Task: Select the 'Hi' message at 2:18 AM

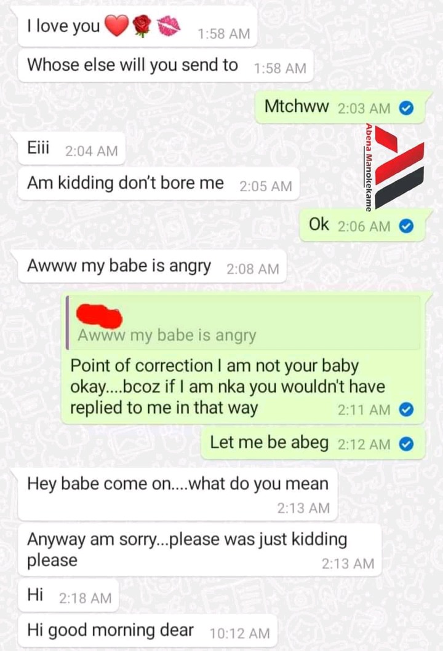Action: (68, 596)
